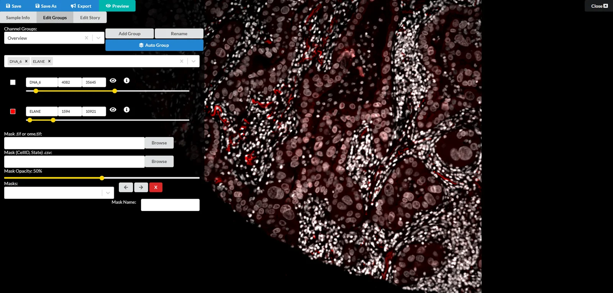
Task: Click the Save As button
Action: pyautogui.click(x=46, y=6)
